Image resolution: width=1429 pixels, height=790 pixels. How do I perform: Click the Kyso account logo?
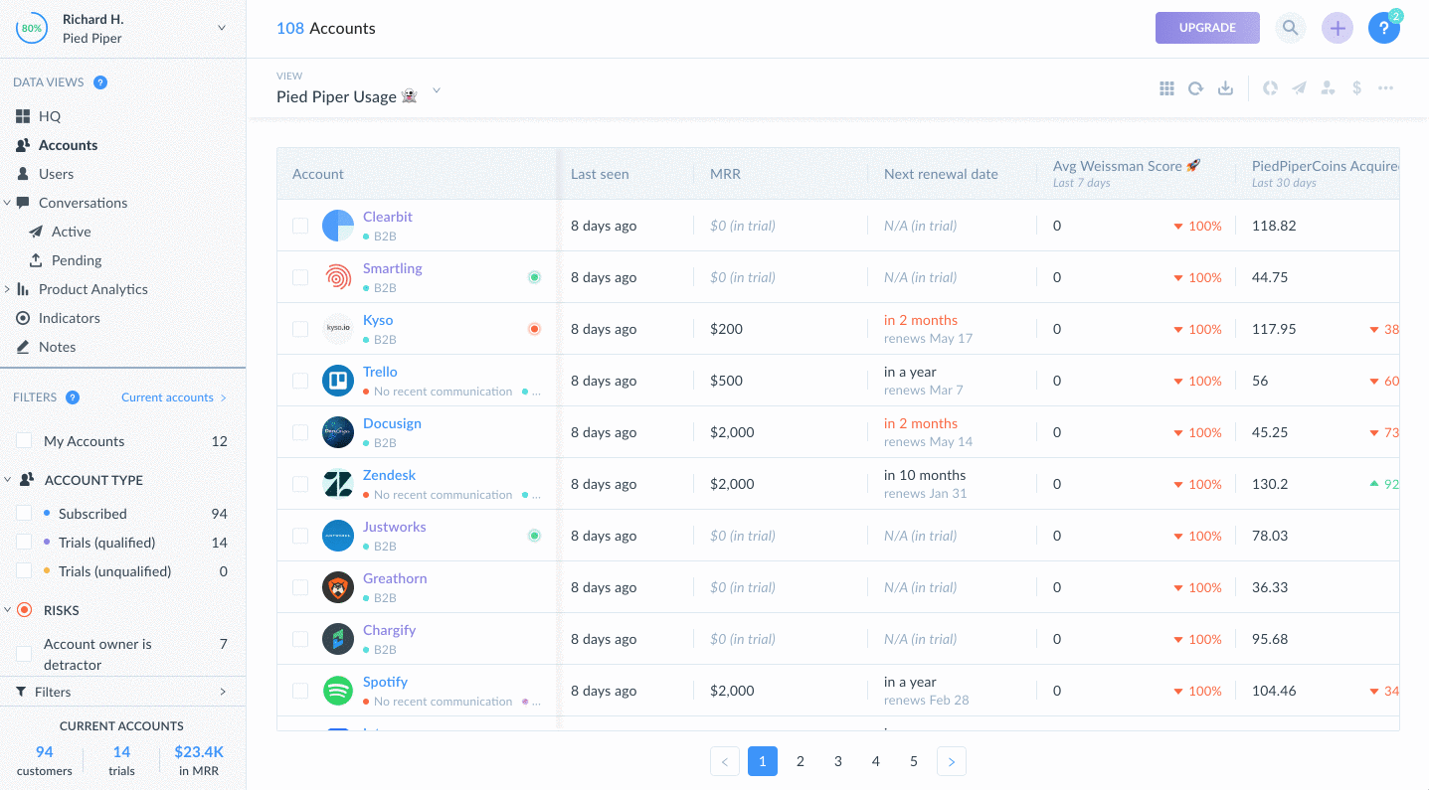coord(338,329)
